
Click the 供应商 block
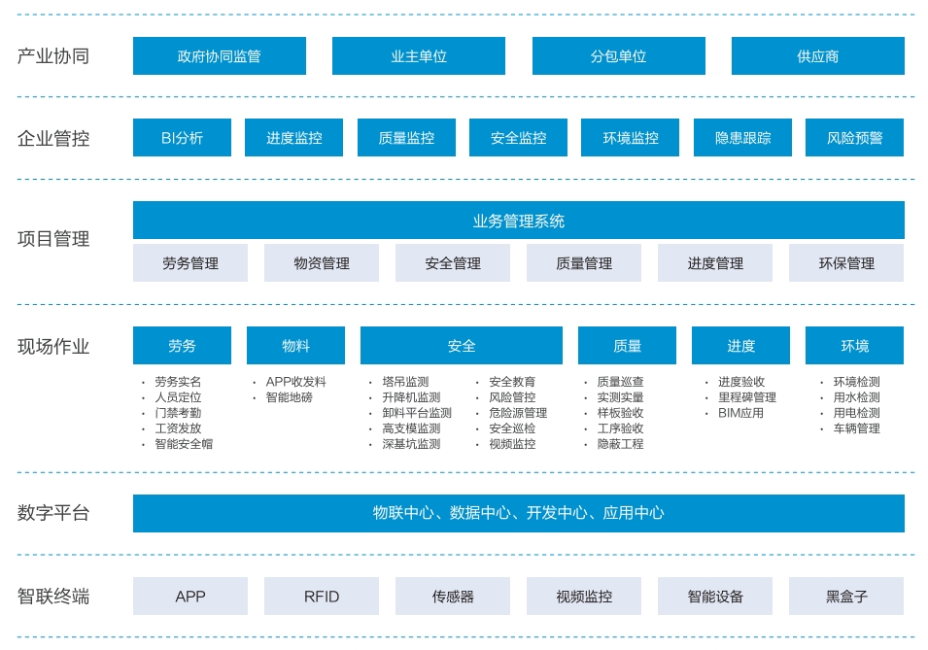[x=817, y=56]
